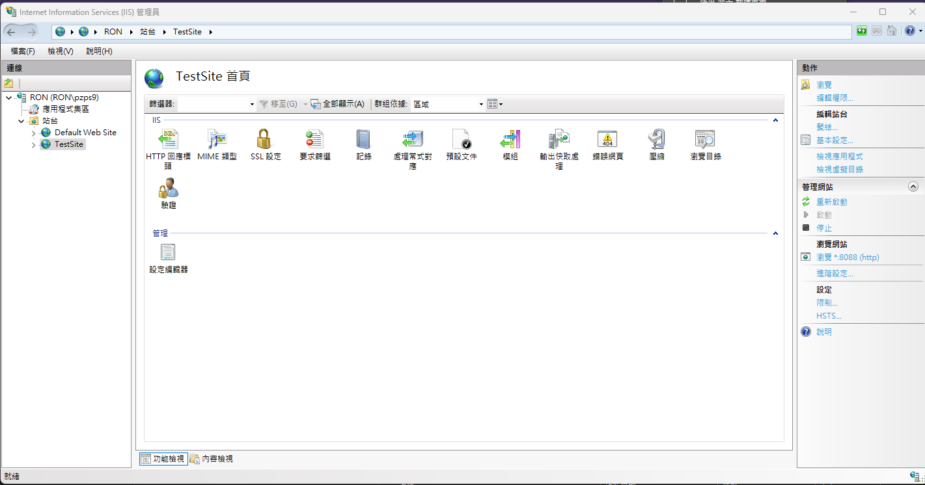Click 停止 action
This screenshot has width=925, height=485.
click(824, 228)
